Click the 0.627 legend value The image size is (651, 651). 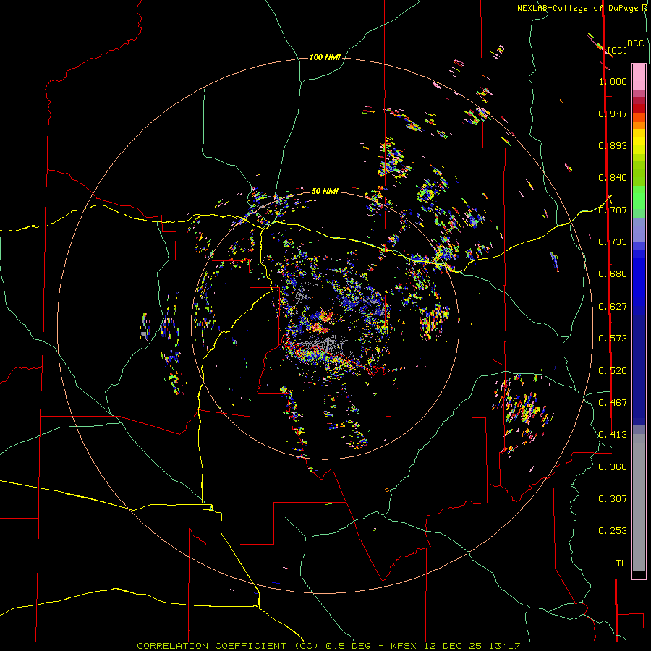[613, 307]
